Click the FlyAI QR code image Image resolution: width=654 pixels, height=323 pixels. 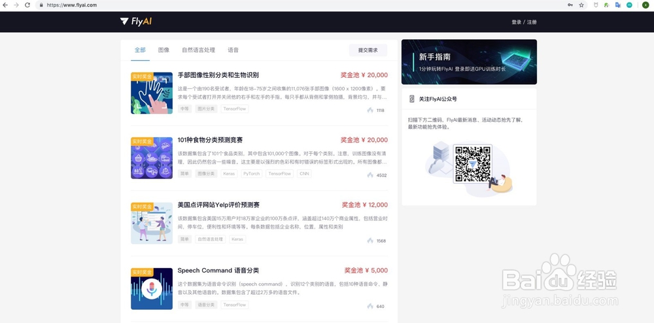click(x=472, y=164)
